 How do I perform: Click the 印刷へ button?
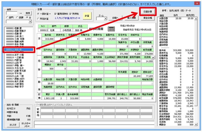pyautogui.click(x=115, y=18)
